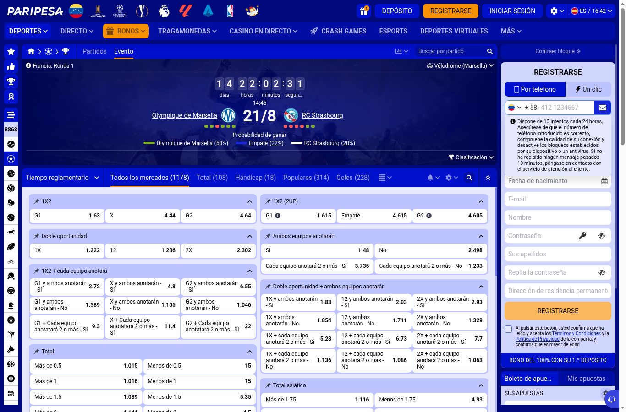Click the DEPÓSITO button
Image resolution: width=626 pixels, height=412 pixels.
397,11
